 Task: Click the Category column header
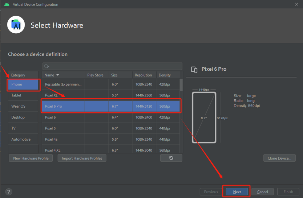23,75
